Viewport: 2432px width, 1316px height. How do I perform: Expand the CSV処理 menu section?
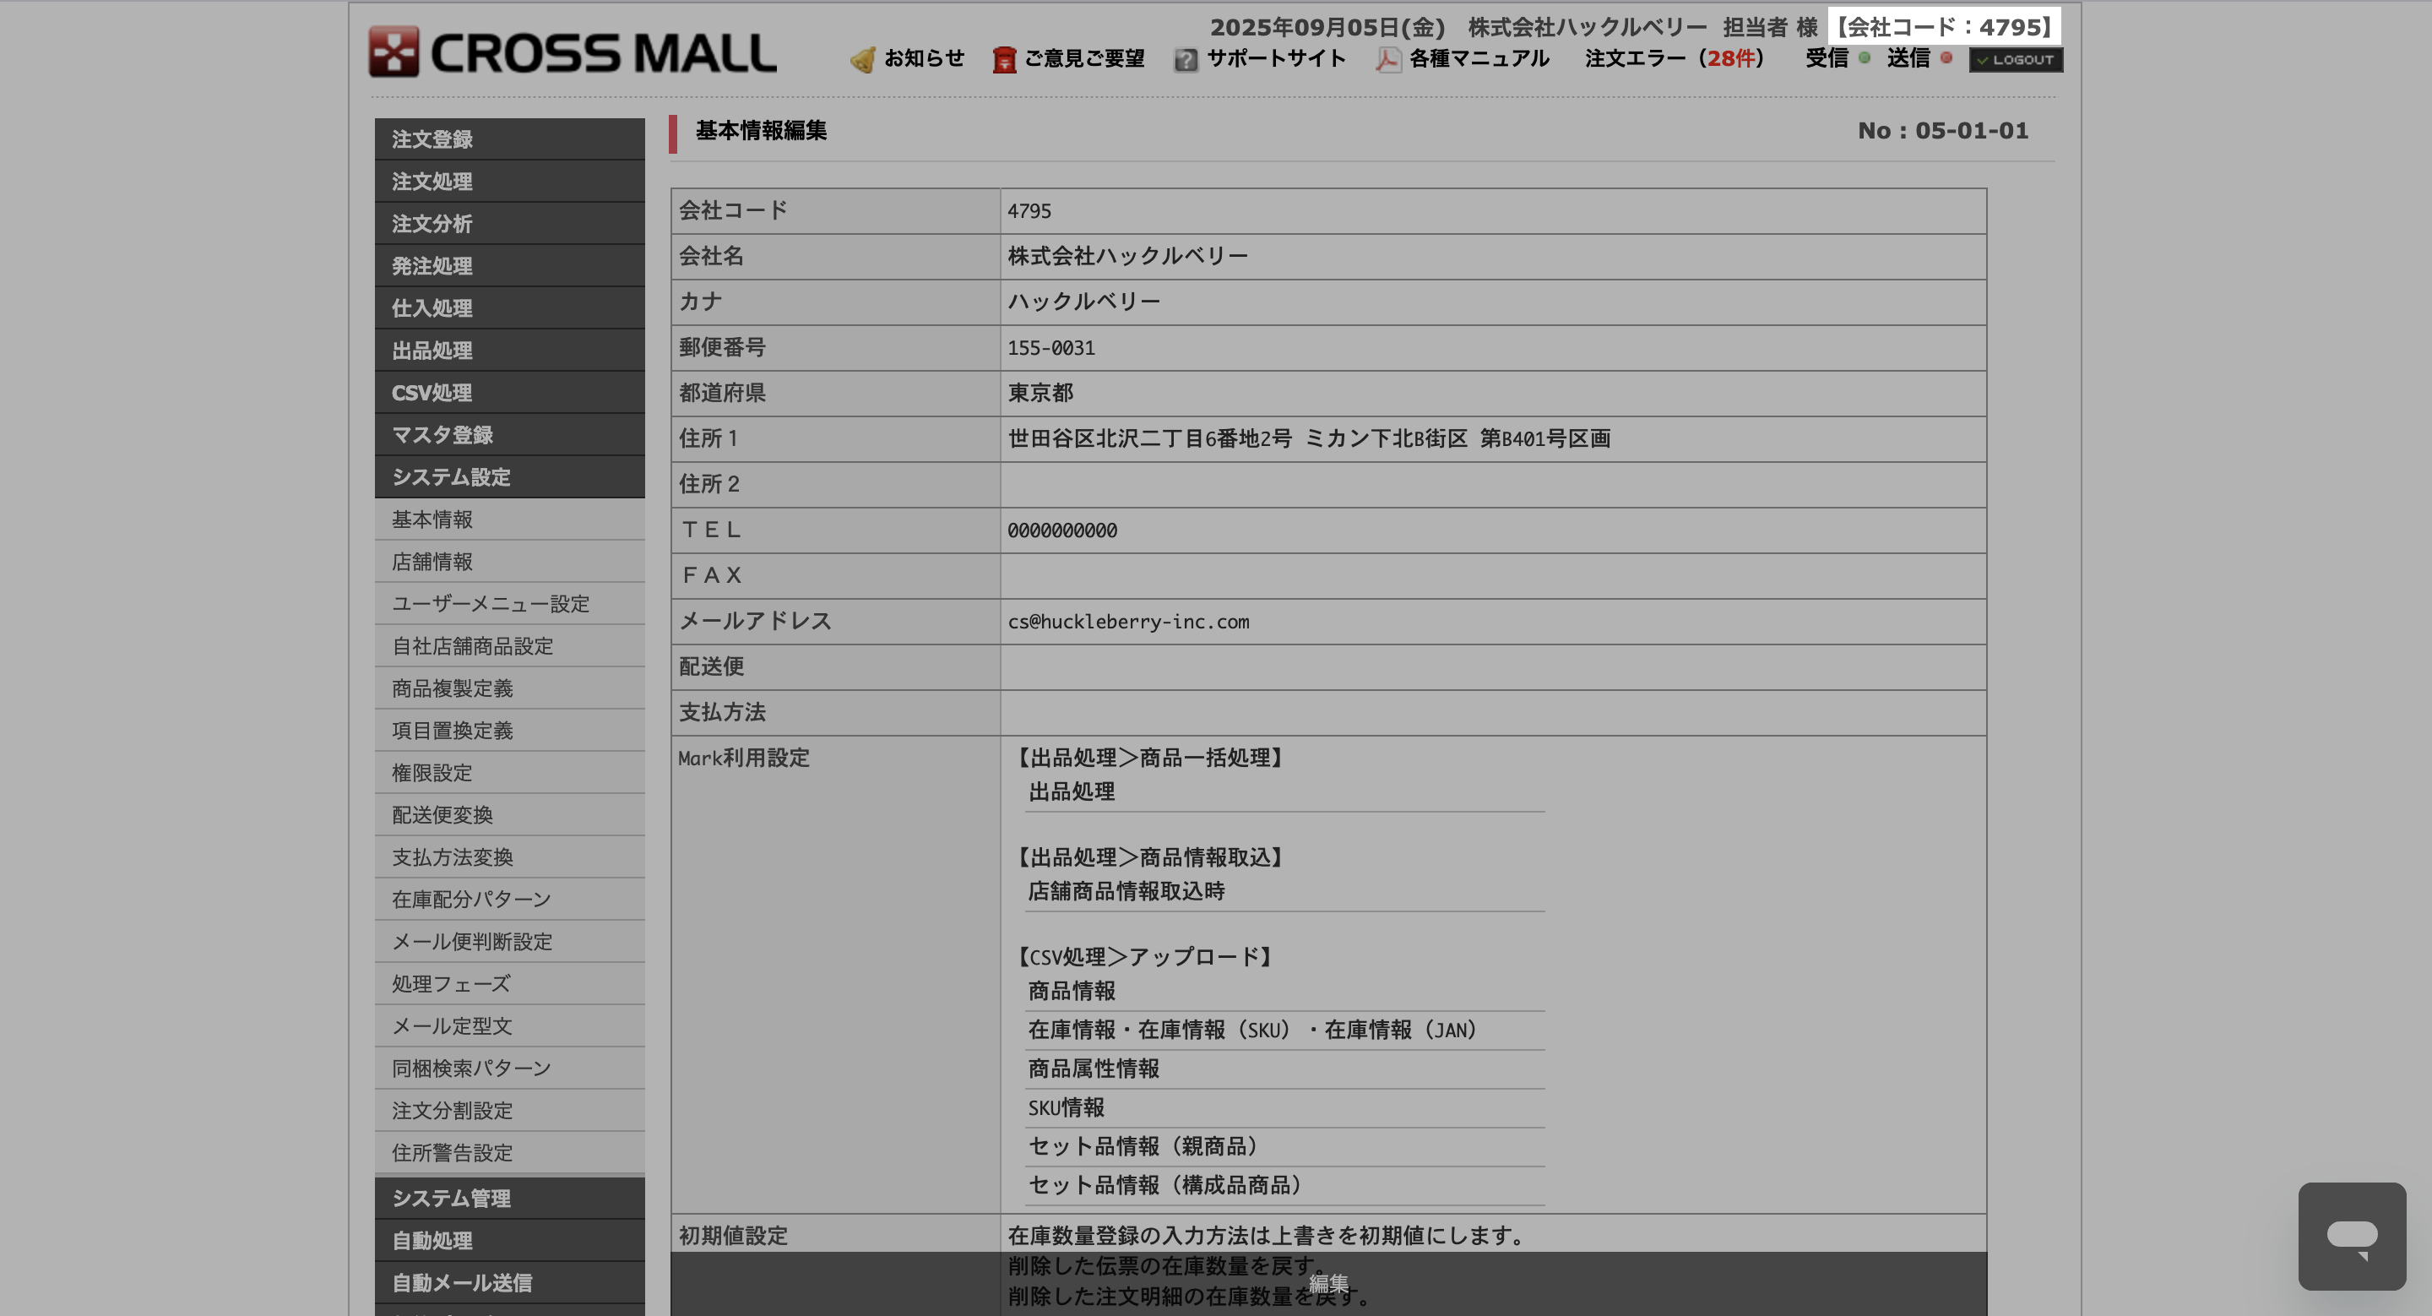[509, 393]
